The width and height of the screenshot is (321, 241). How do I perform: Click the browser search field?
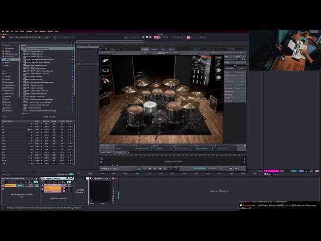click(x=39, y=42)
